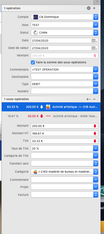Select the 40.00 € sous-opération row
Image resolution: width=104 pixels, height=234 pixels.
(51, 116)
